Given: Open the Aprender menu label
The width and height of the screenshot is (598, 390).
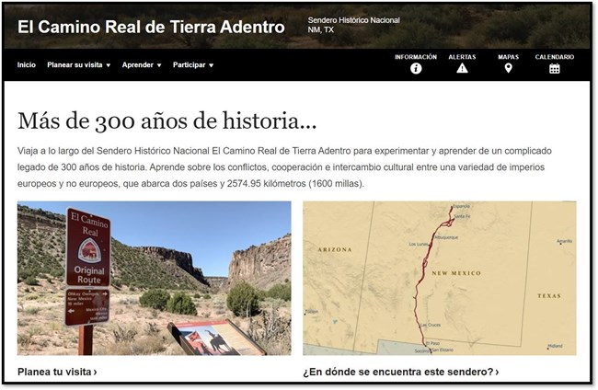Looking at the screenshot, I should 138,64.
